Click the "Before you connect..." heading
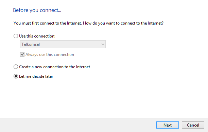The width and height of the screenshot is (208, 132). (37, 10)
